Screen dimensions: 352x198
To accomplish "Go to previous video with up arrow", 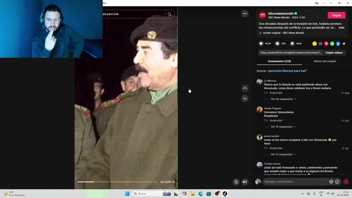I will (245, 88).
